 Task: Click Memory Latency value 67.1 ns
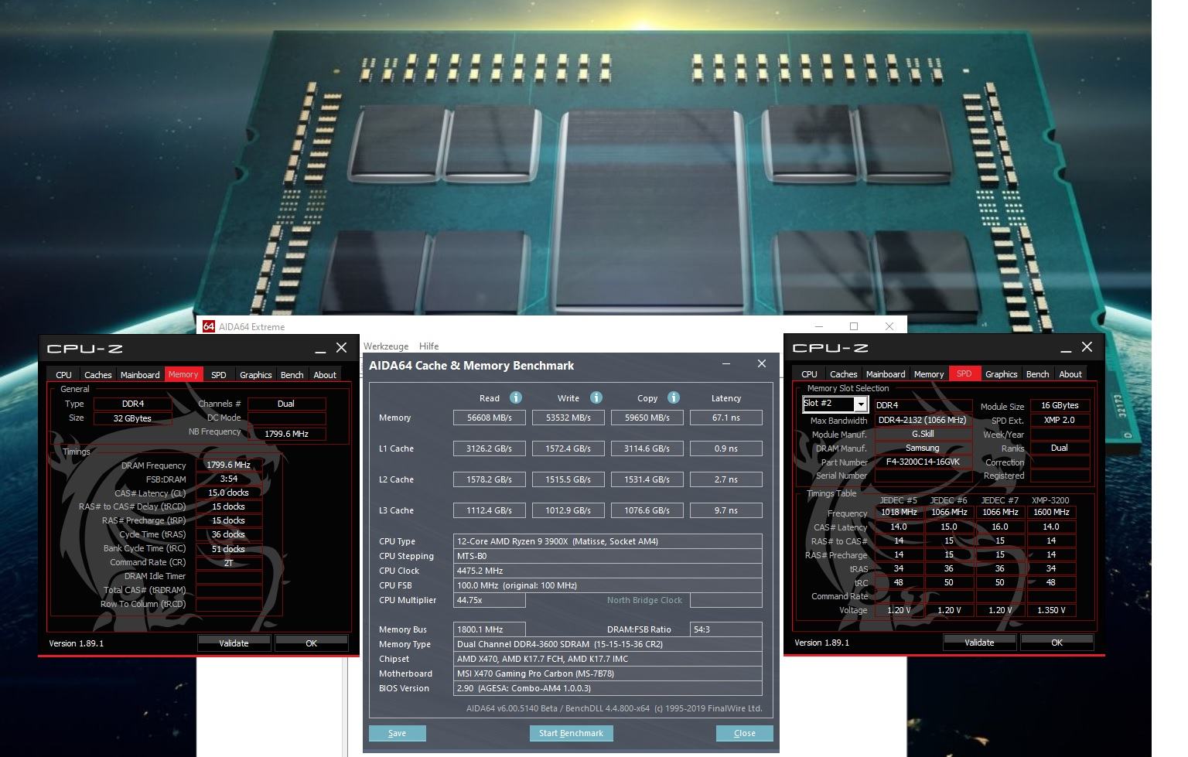pos(726,418)
